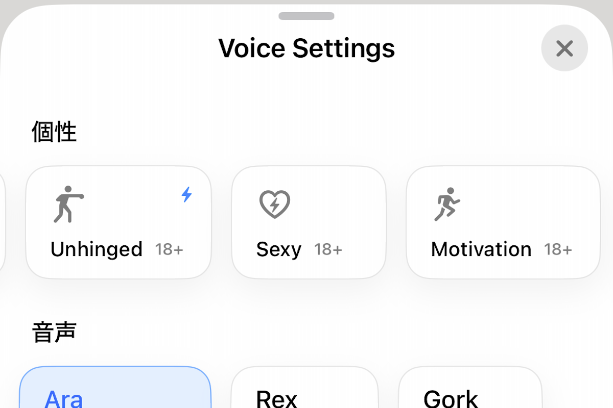The image size is (613, 408).
Task: Pick the Motivation personality label
Action: coord(481,249)
